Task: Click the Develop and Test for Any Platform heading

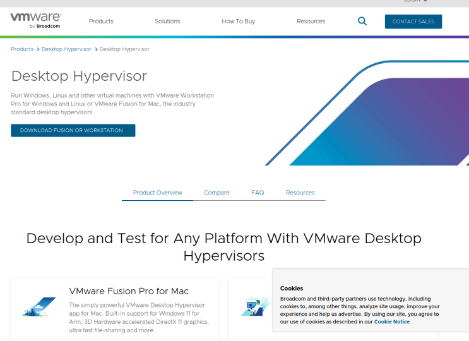Action: [x=223, y=247]
